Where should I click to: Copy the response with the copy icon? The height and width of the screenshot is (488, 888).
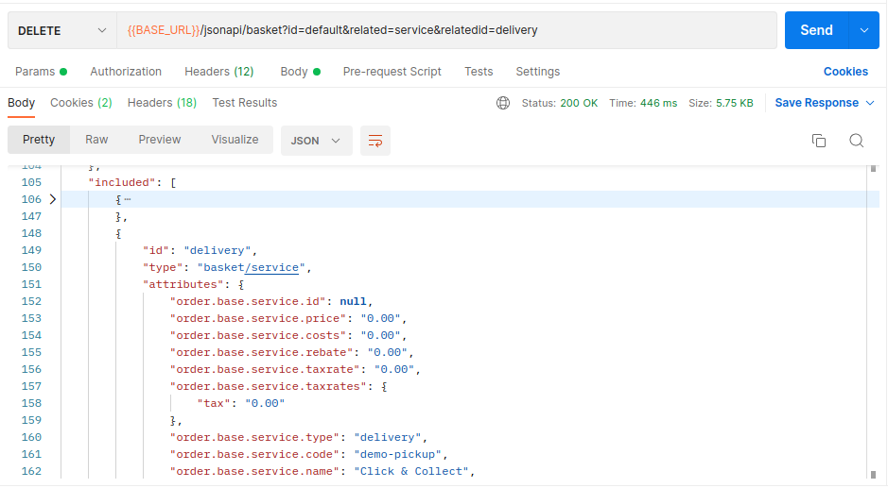pyautogui.click(x=819, y=141)
